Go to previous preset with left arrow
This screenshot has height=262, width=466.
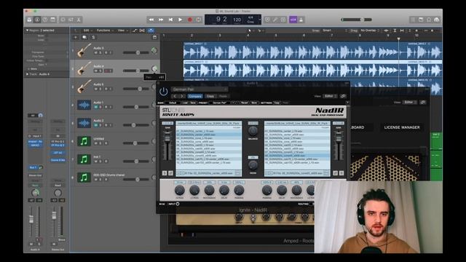pos(175,96)
